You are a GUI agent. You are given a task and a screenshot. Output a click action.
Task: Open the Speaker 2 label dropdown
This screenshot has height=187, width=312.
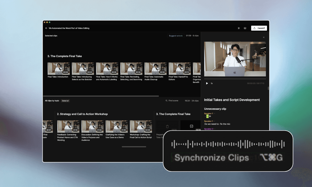click(x=214, y=129)
